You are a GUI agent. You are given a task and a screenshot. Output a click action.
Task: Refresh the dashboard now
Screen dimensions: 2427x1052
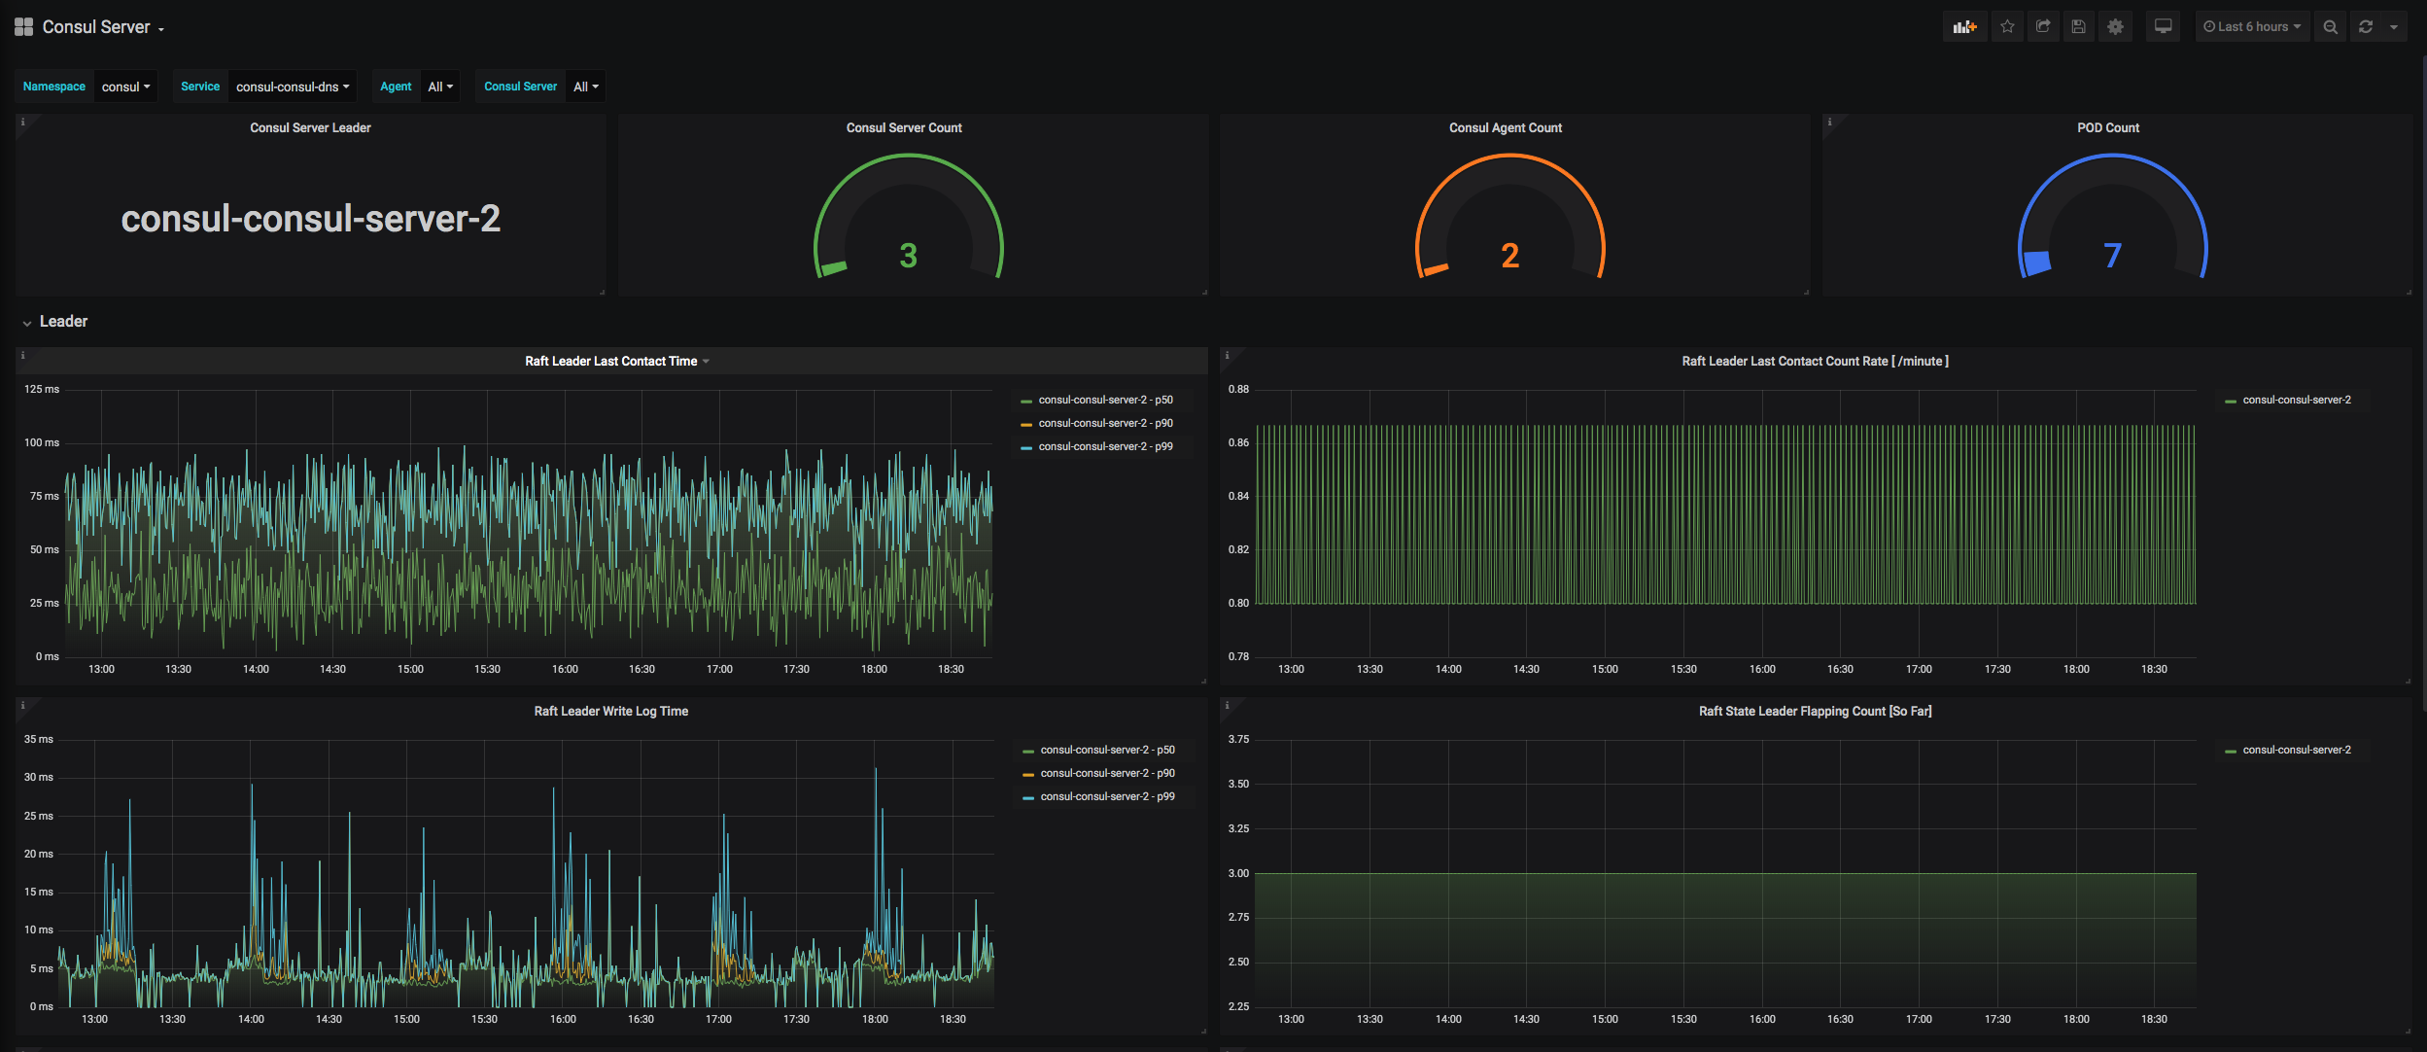pyautogui.click(x=2366, y=27)
